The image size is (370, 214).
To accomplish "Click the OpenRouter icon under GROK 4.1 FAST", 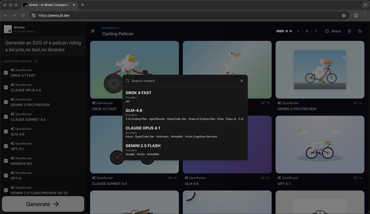I will [x=94, y=103].
